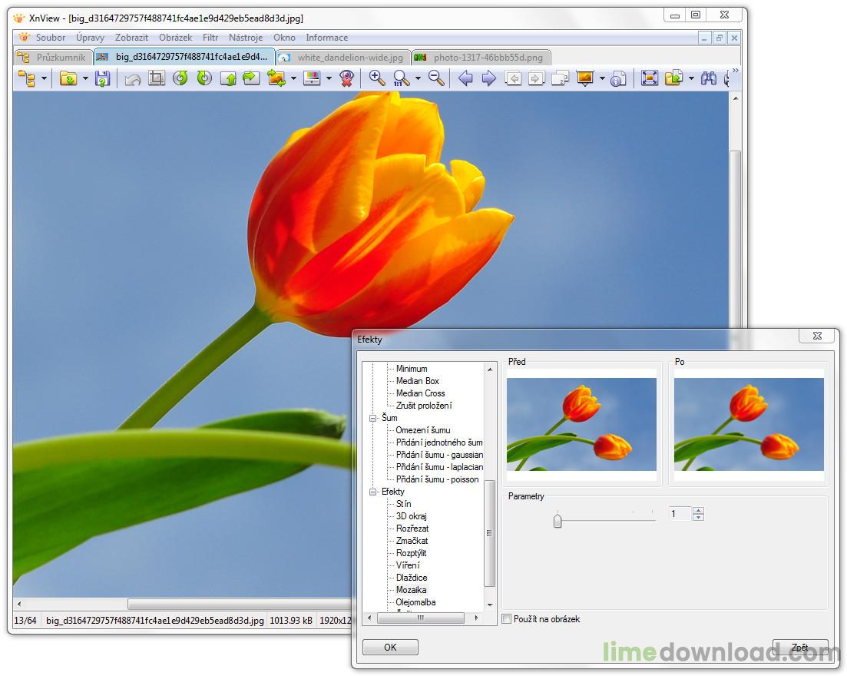Click the OK button in Efekty dialog
This screenshot has width=847, height=676.
[389, 647]
